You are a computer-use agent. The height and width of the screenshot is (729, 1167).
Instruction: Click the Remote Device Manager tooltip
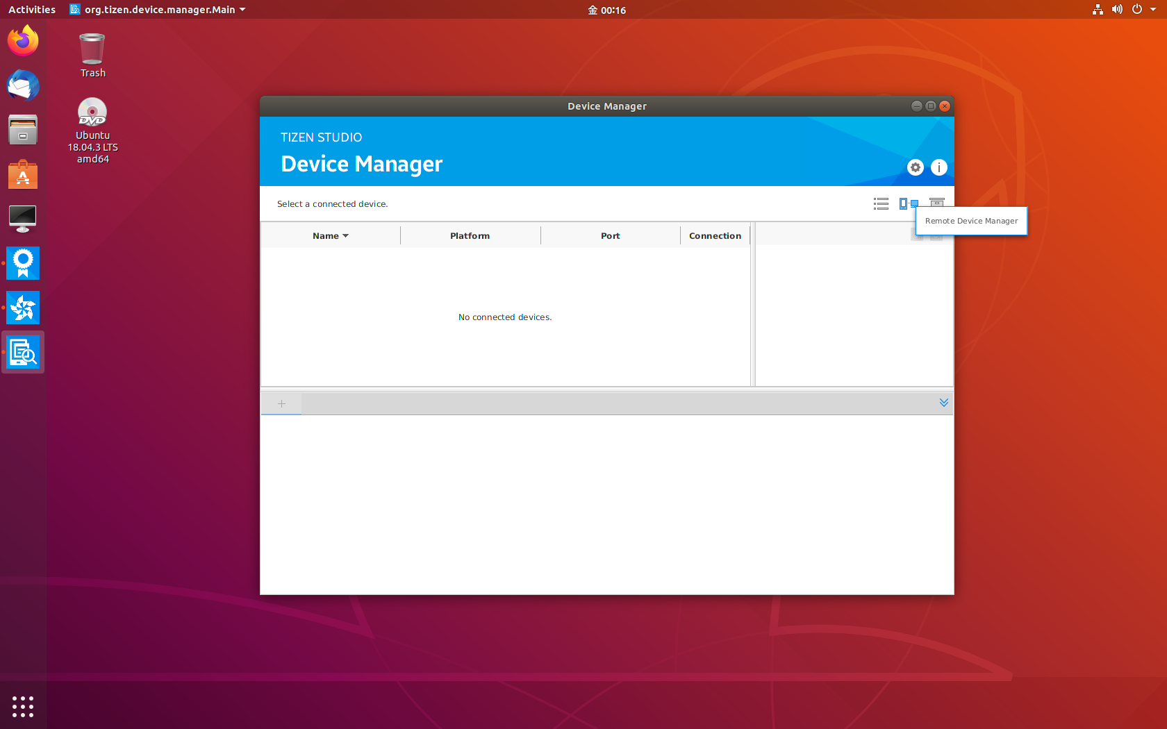coord(971,221)
